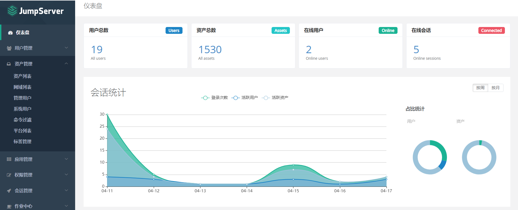The width and height of the screenshot is (518, 210).
Task: Click the inbox icon beside 资产管理
Action: coord(9,64)
